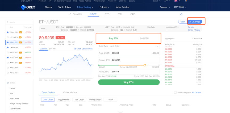
Task: Click the green Buy ETH button
Action: pyautogui.click(x=129, y=82)
